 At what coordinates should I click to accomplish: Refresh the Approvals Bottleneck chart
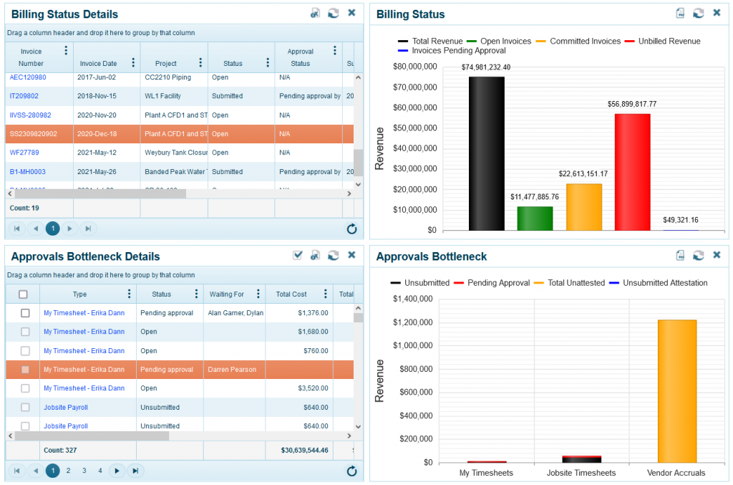click(698, 254)
